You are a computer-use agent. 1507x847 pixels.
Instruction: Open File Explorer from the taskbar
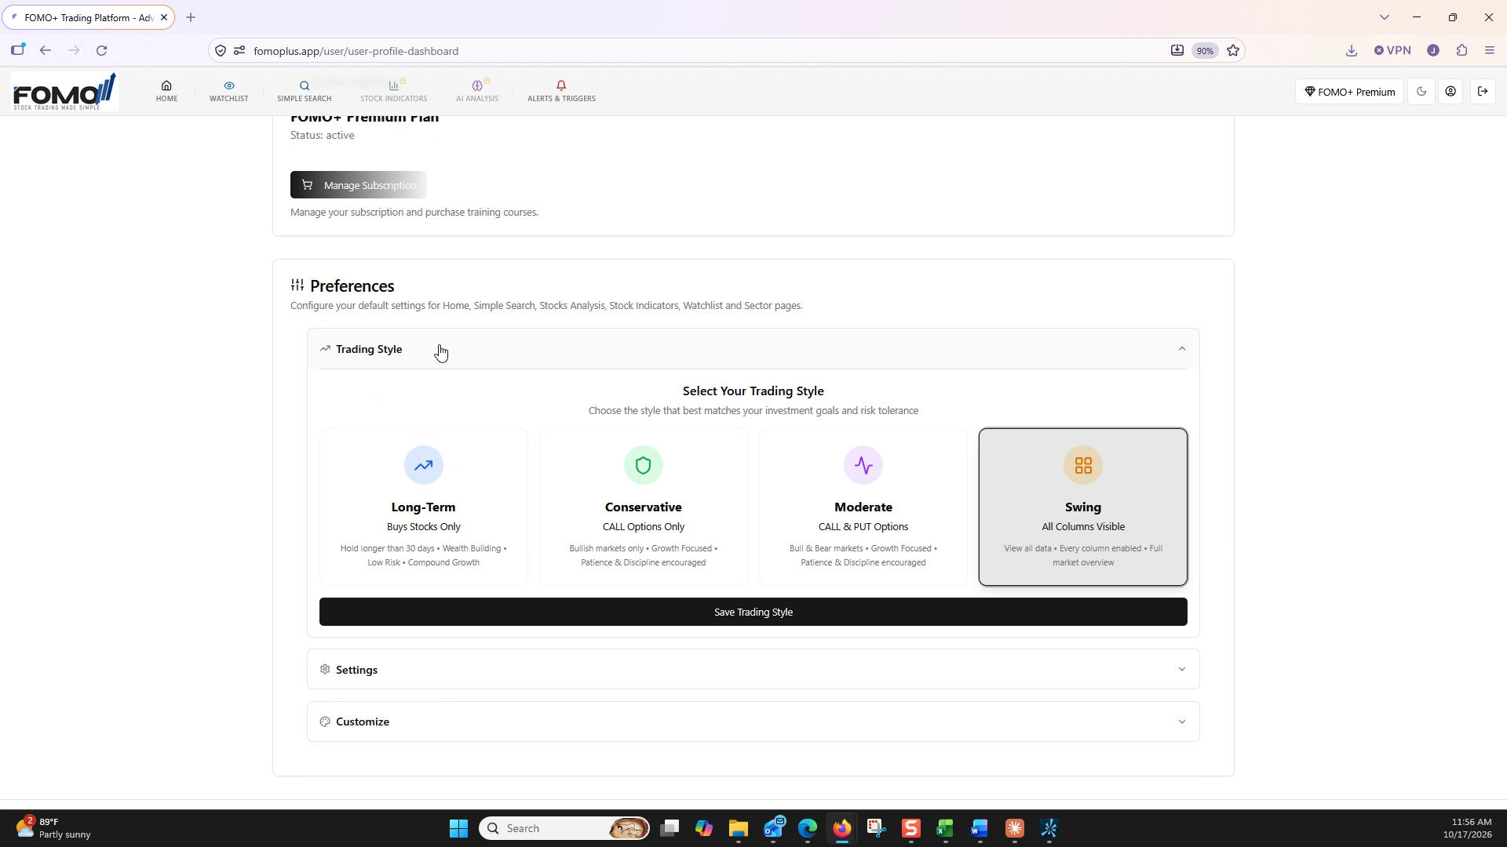pos(738,828)
